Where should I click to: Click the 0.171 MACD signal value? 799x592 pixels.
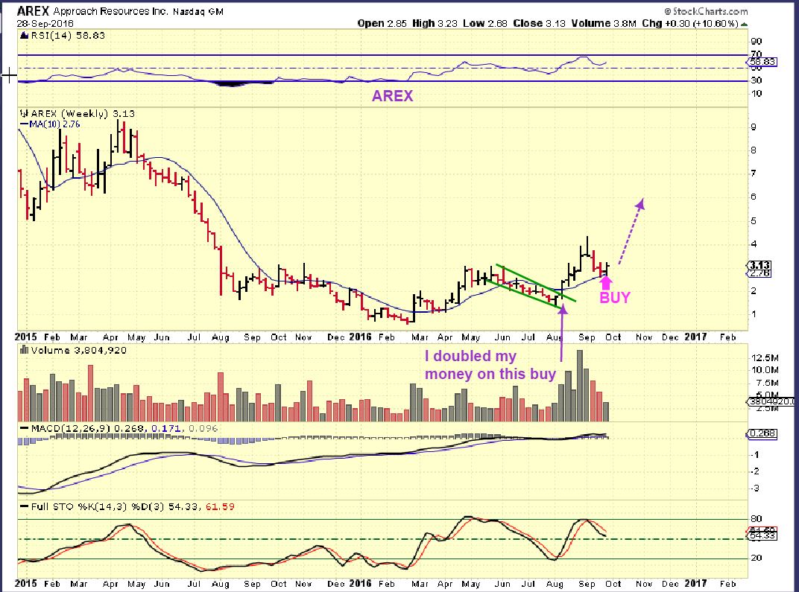pyautogui.click(x=166, y=429)
